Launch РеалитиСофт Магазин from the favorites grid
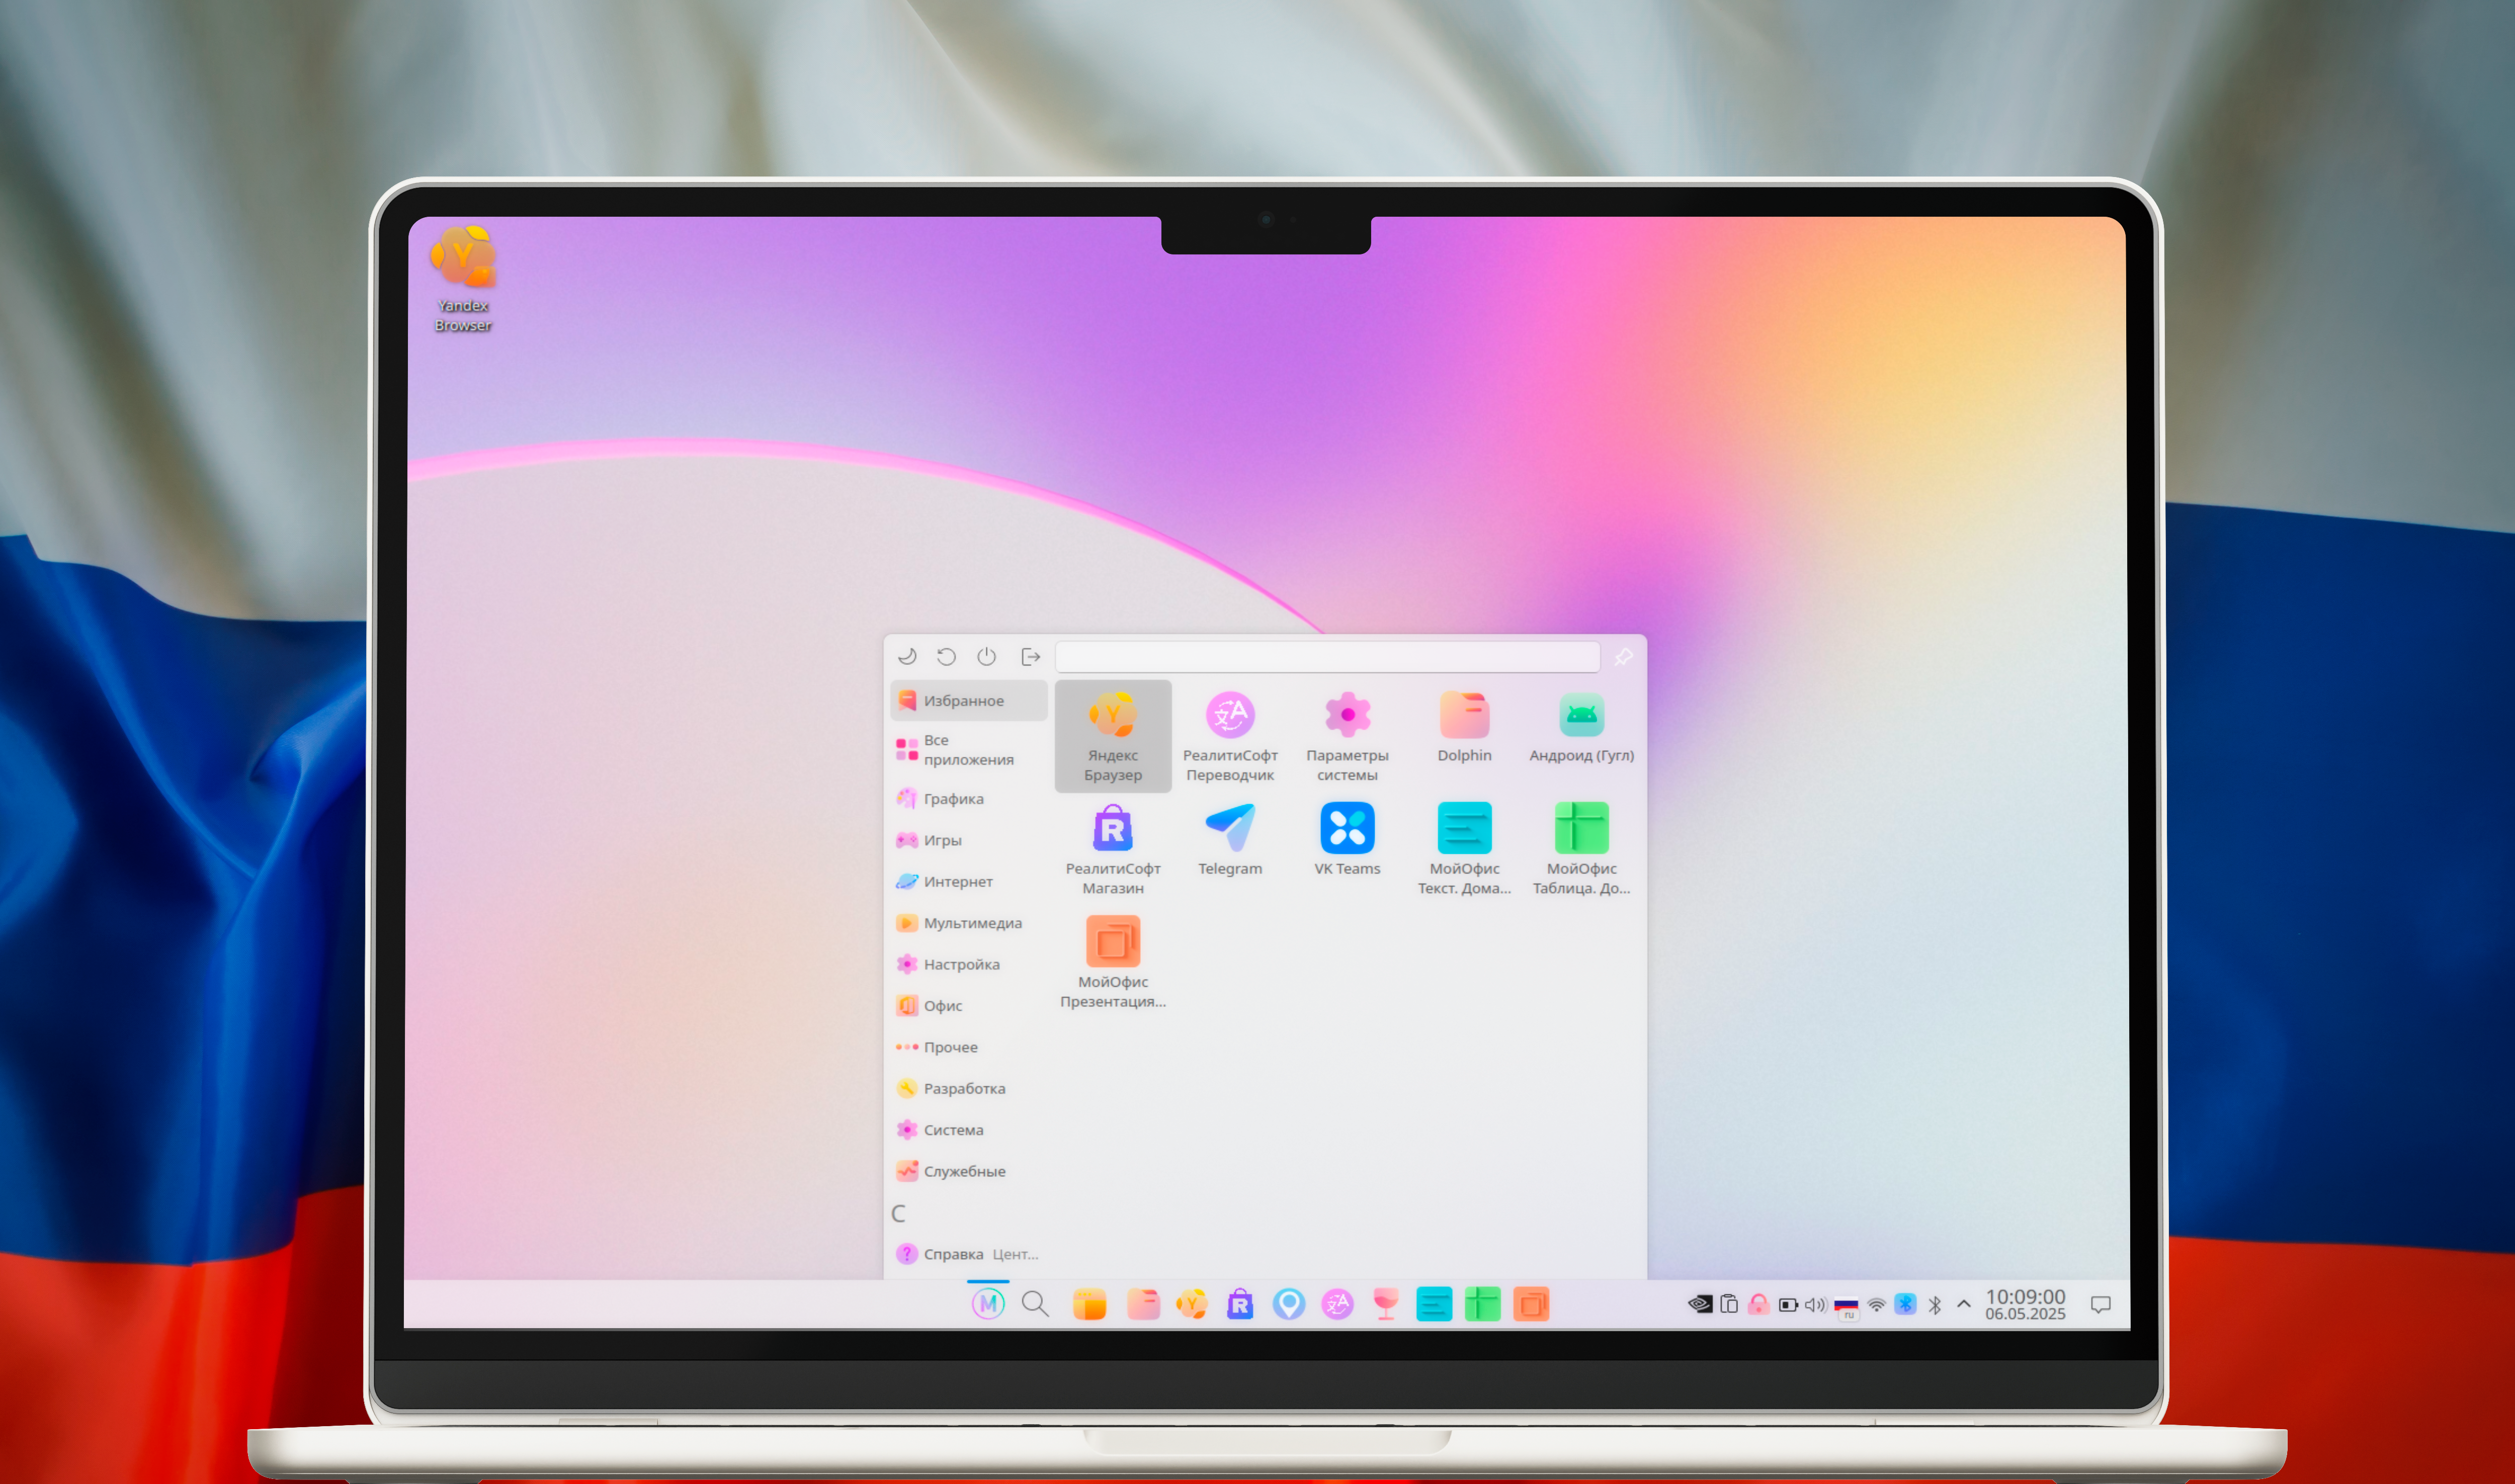Screen dimensions: 2515x1484 (x=1113, y=849)
